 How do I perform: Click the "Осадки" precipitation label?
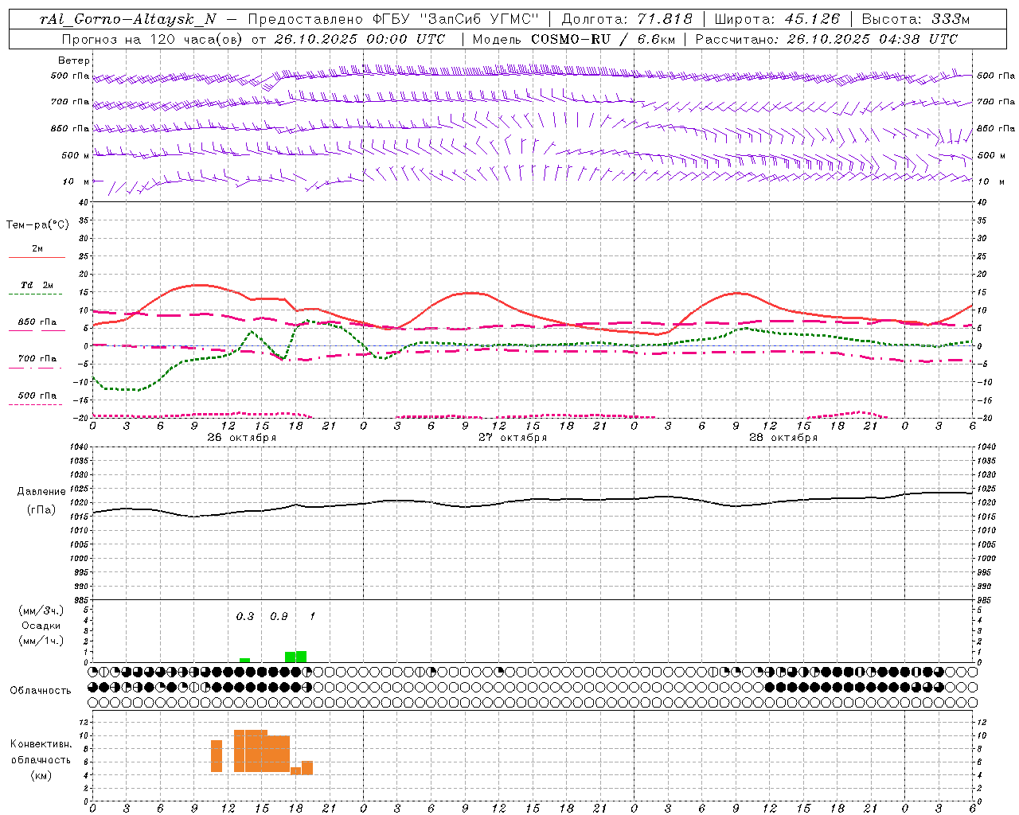[x=41, y=626]
